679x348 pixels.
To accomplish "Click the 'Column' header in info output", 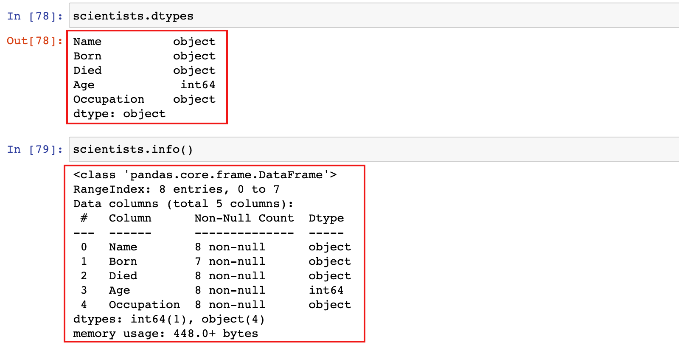I will 130,218.
